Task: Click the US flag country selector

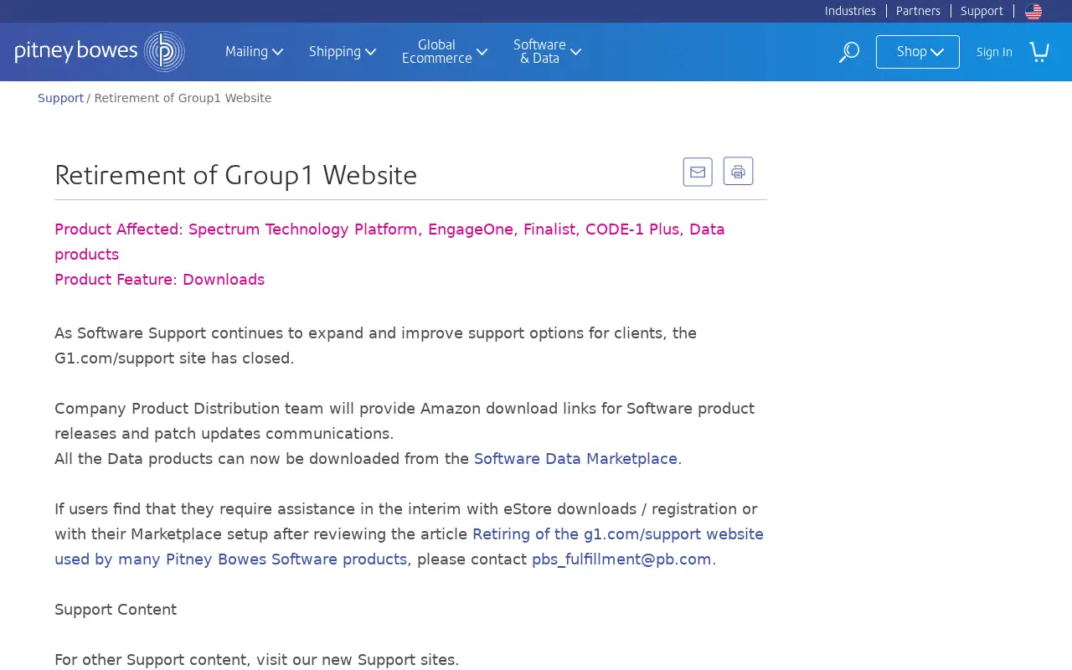Action: click(1033, 11)
